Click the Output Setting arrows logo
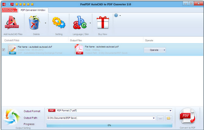This screenshot has height=130, width=204. (12, 117)
